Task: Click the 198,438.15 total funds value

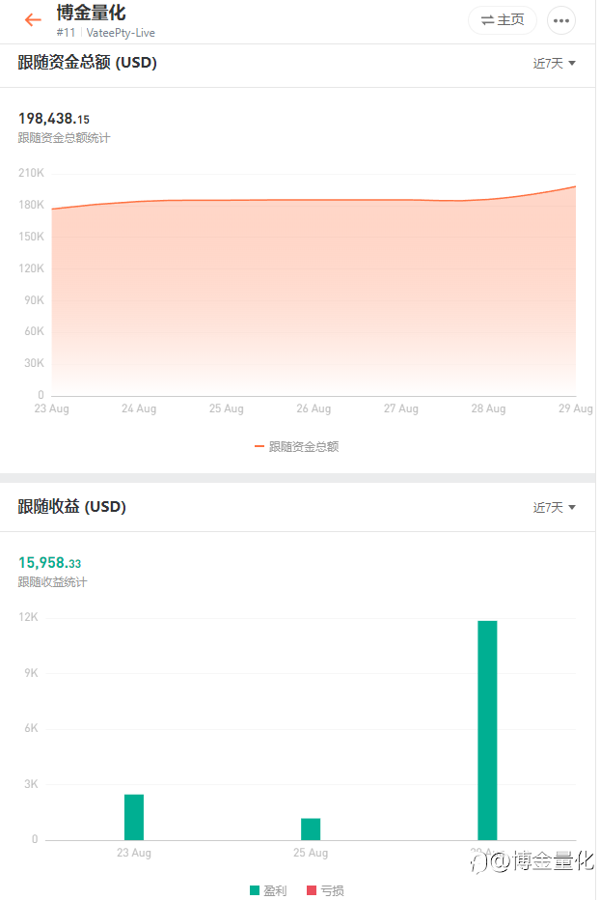Action: tap(54, 119)
